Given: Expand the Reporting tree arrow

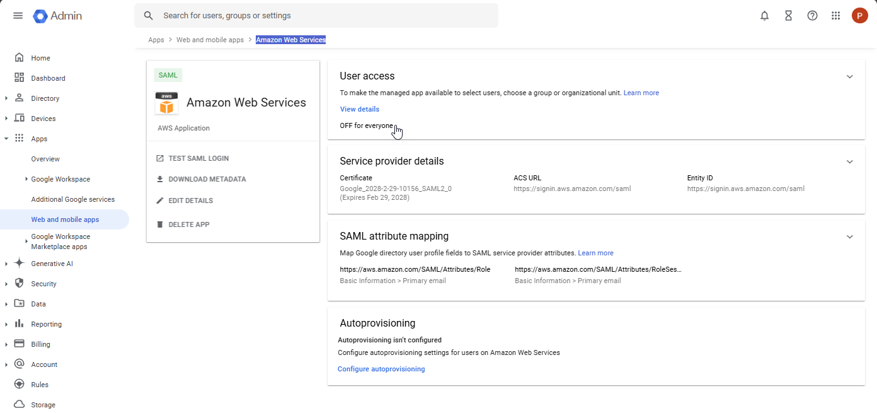Looking at the screenshot, I should click(x=6, y=324).
